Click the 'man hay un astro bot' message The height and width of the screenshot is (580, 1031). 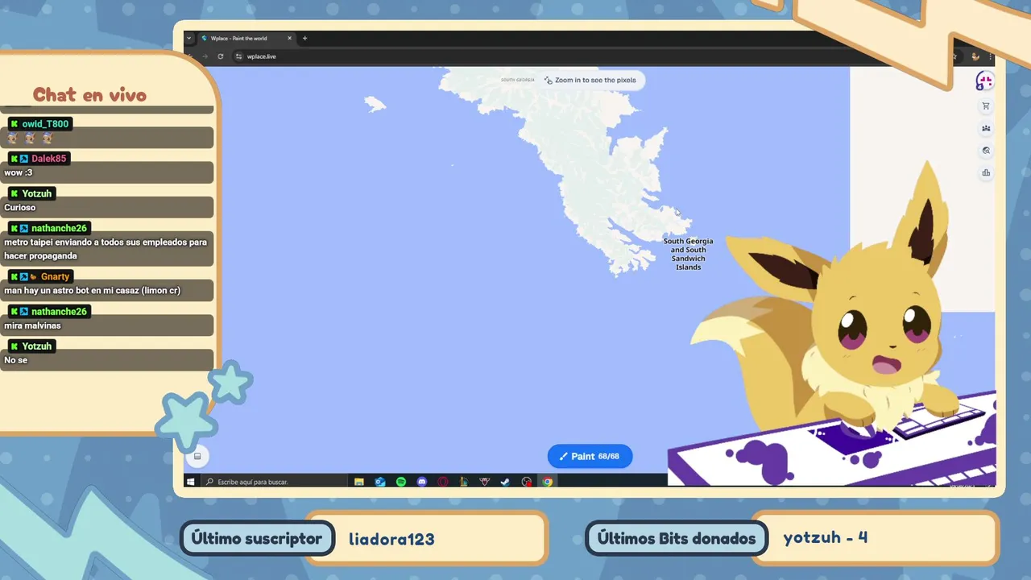[x=92, y=290]
